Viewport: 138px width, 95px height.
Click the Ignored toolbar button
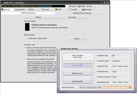73,6
